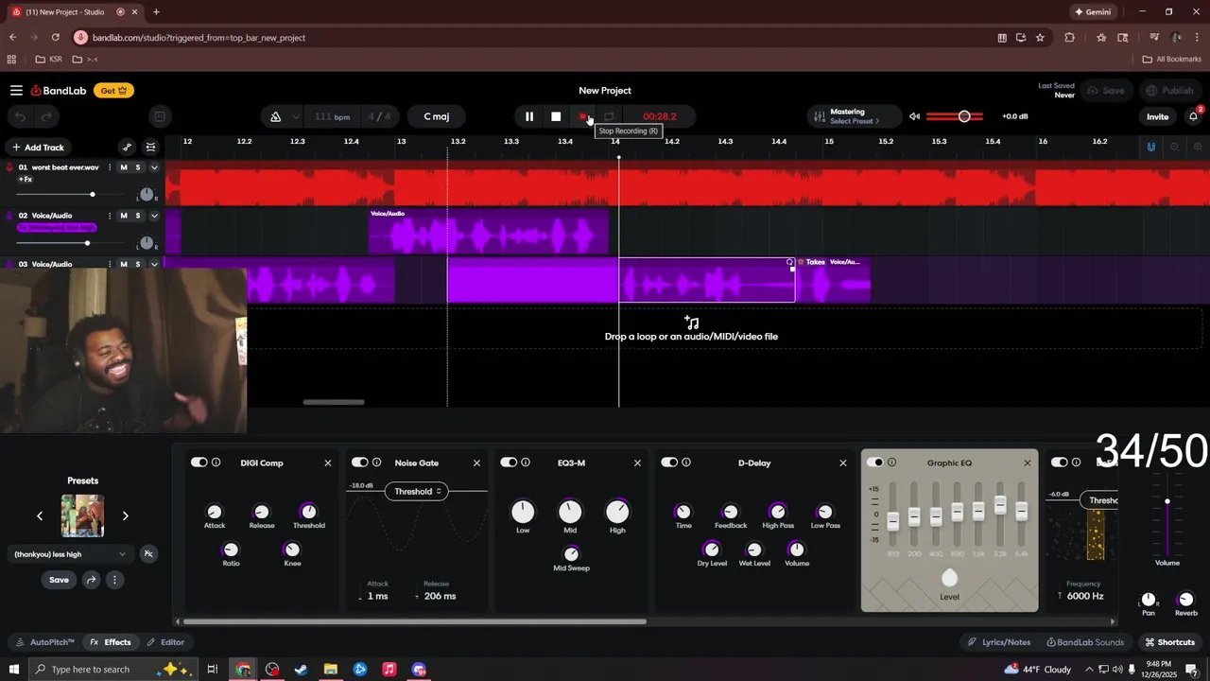Adjust the master volume slider
The height and width of the screenshot is (681, 1210).
[955, 116]
